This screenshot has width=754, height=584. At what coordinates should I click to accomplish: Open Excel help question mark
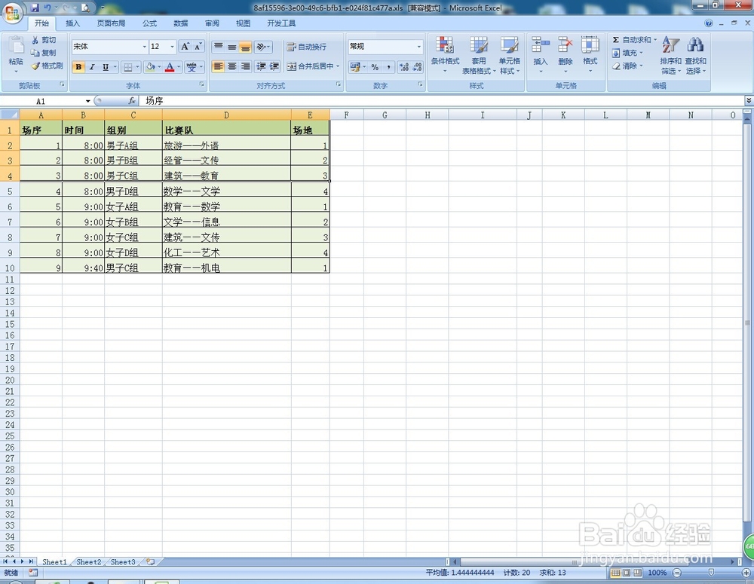tap(708, 23)
